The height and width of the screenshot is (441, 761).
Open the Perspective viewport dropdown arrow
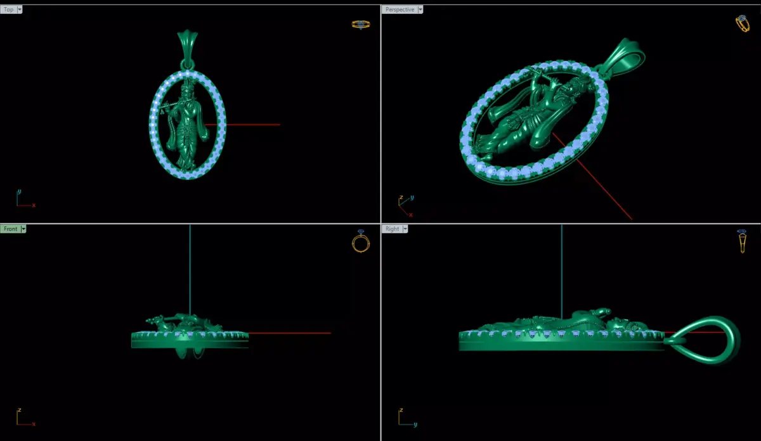420,10
